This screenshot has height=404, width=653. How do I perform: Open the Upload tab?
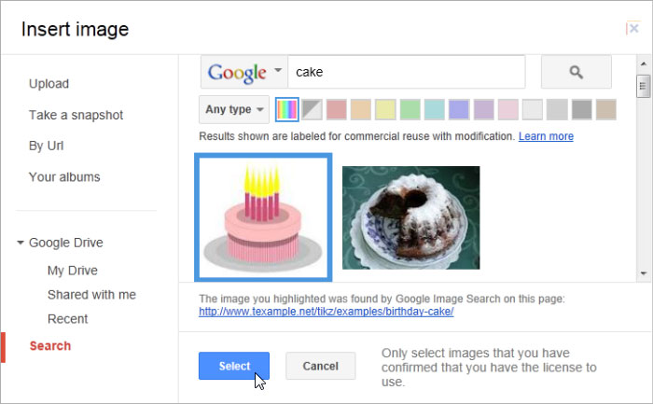point(49,84)
